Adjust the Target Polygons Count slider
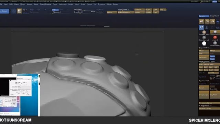Image resolution: width=220 pixels, height=124 pixels. pos(209,62)
